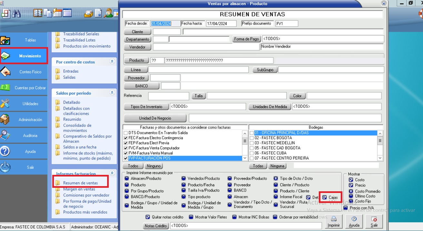Image resolution: width=423 pixels, height=231 pixels.
Task: Open Margen en ventas report
Action: pos(79,189)
